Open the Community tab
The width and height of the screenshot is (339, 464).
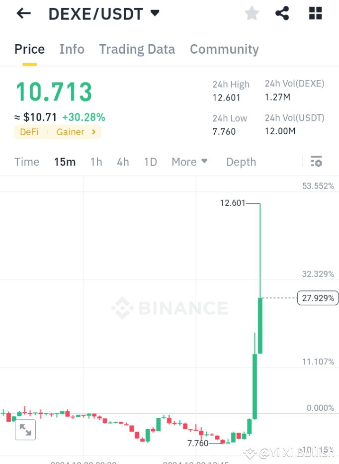(224, 49)
